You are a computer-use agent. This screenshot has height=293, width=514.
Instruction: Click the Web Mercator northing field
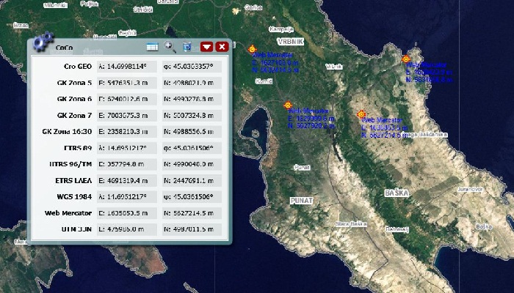pos(193,212)
